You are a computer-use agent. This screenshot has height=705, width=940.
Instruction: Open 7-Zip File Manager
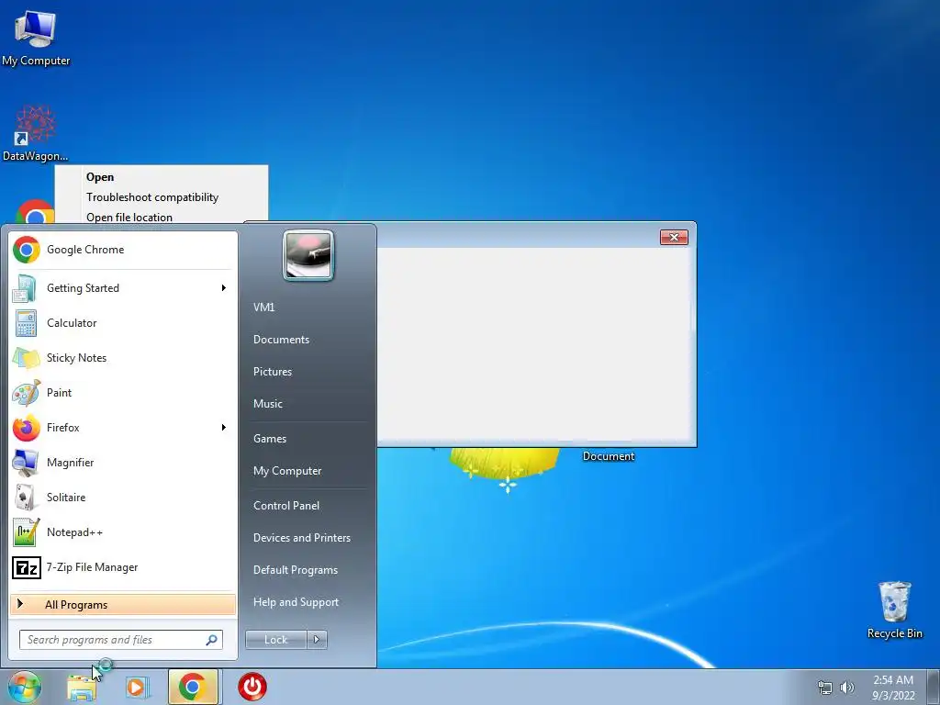tap(123, 567)
